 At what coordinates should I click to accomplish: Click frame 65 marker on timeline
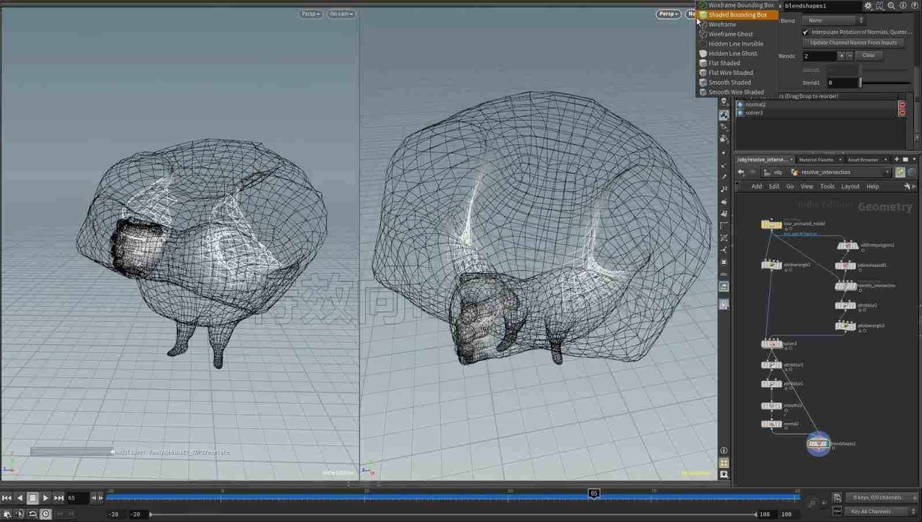click(x=594, y=494)
